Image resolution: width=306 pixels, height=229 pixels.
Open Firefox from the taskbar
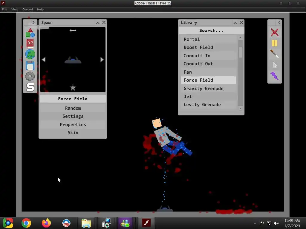(46, 223)
